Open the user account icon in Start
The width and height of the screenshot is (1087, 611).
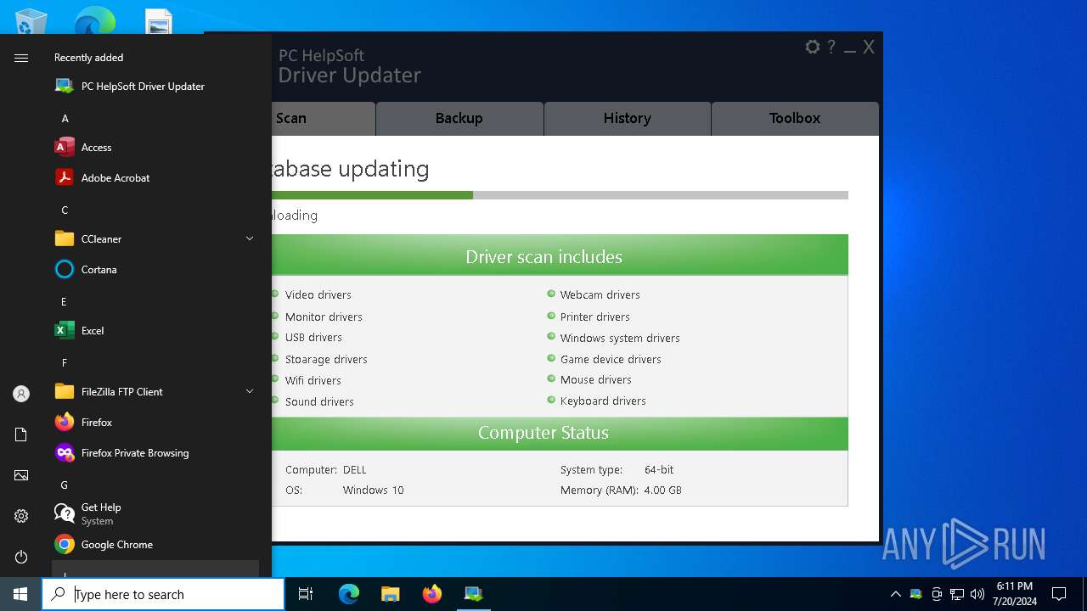click(x=21, y=394)
